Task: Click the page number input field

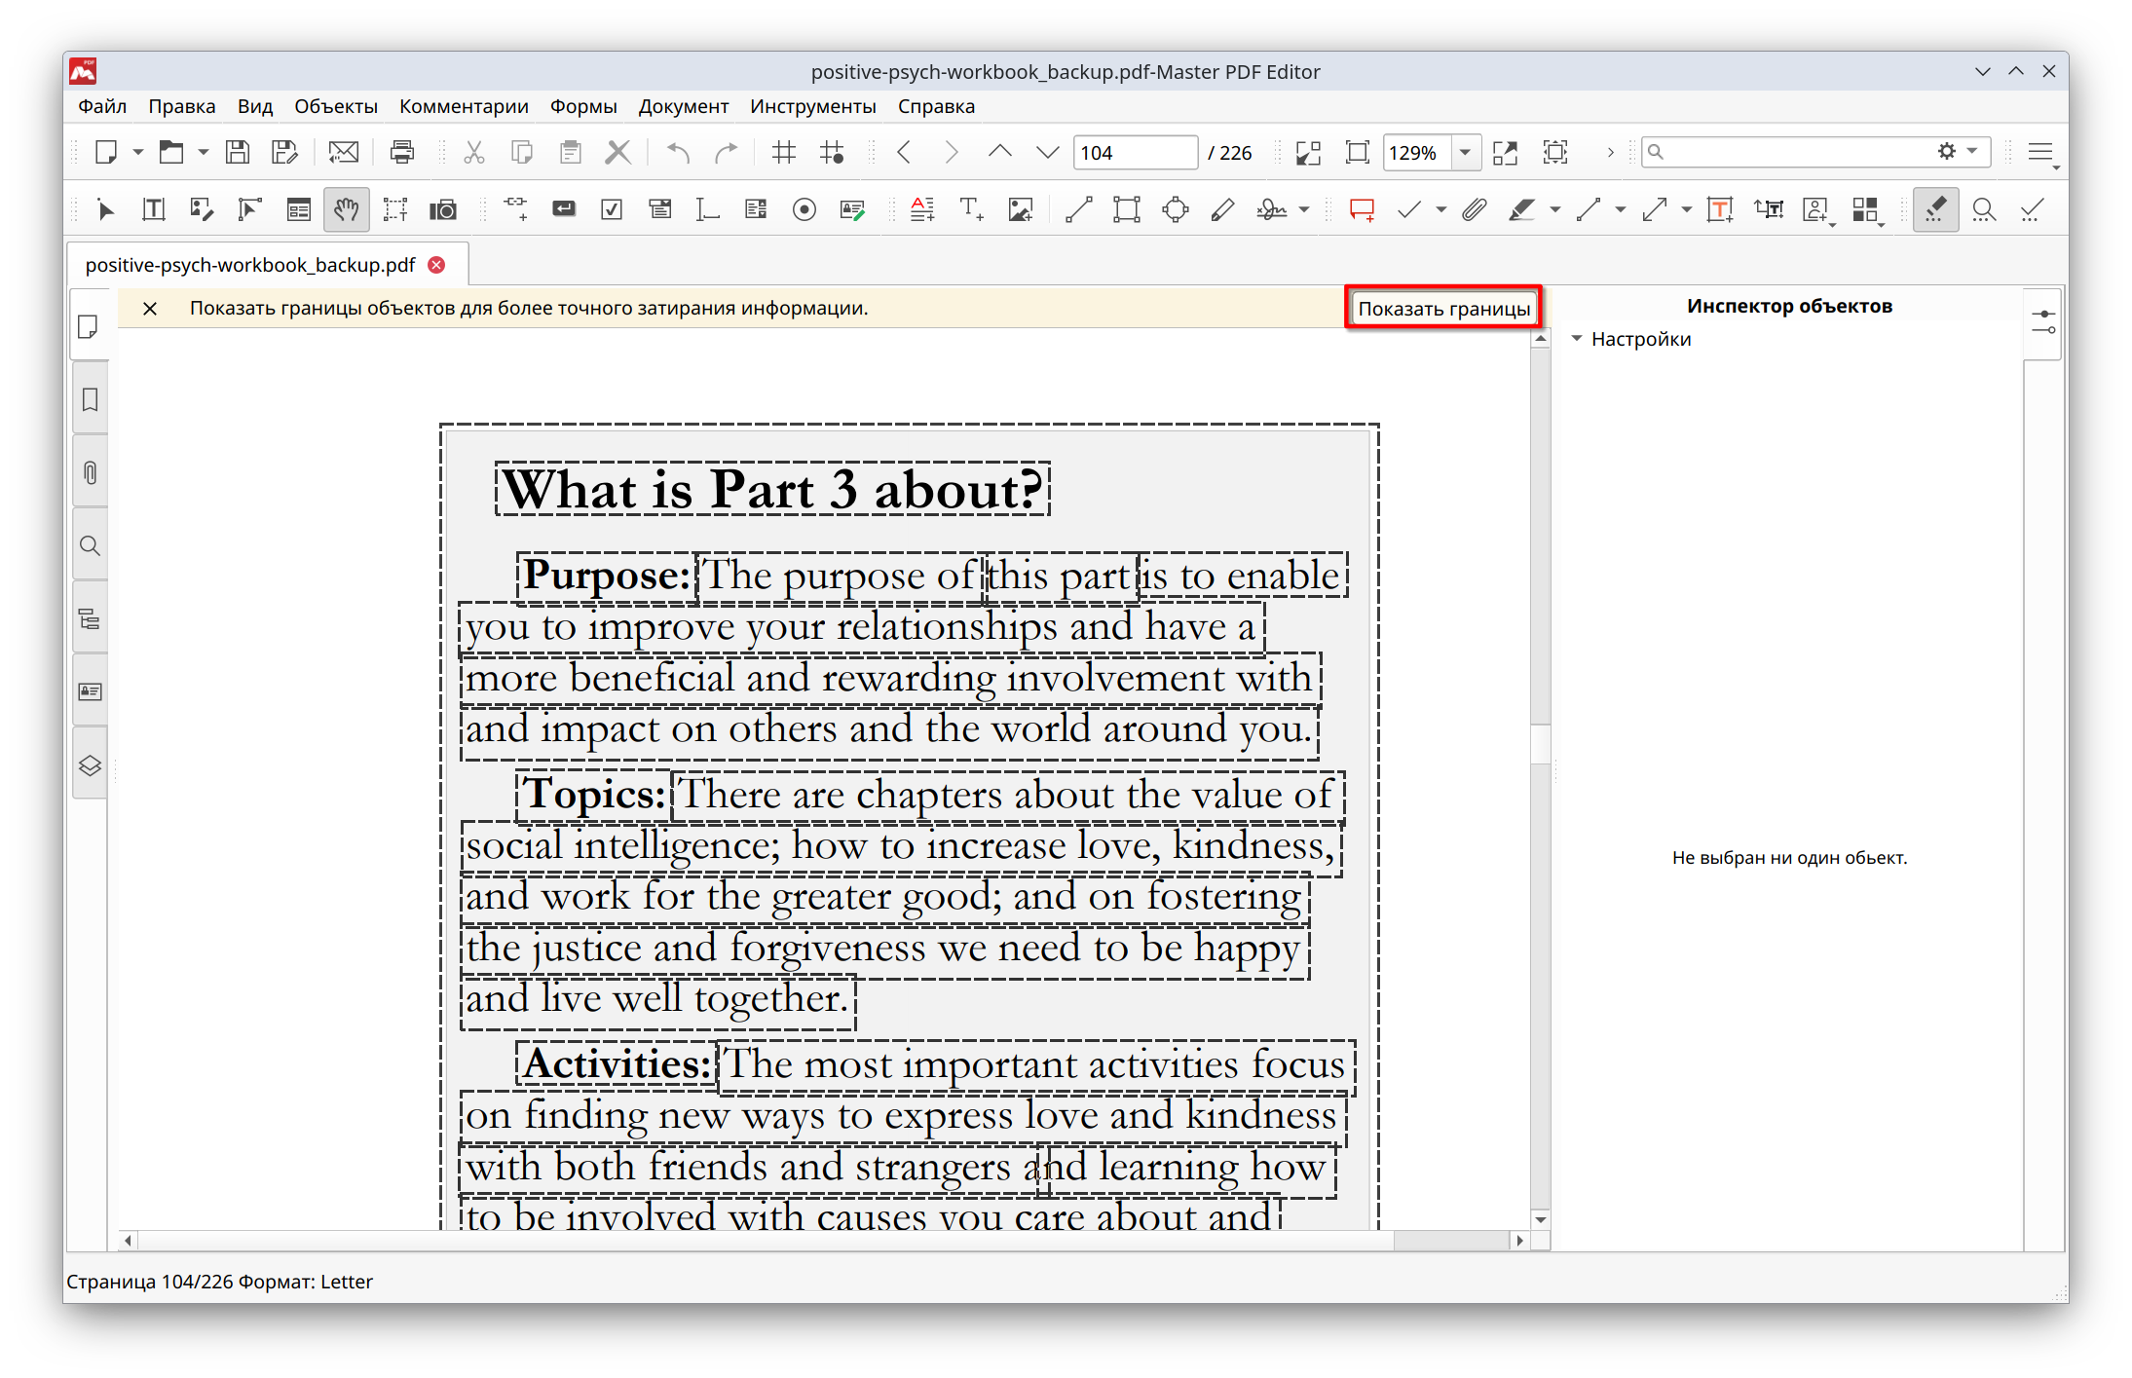Action: [1135, 153]
